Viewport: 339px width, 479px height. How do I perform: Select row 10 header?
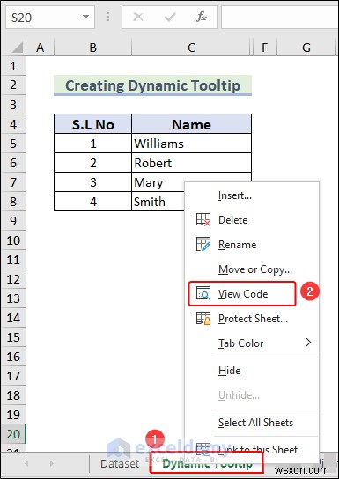tap(13, 240)
